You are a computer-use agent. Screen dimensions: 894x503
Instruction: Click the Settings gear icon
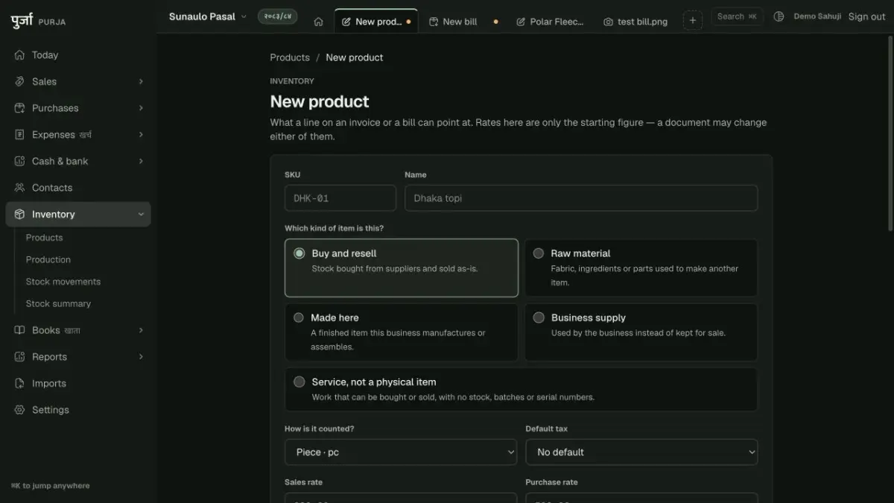coord(19,410)
